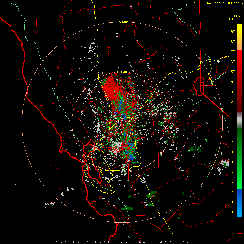This screenshot has height=244, width=244.
Task: Click the 30 value on the velocity scale
Action: pos(233,92)
